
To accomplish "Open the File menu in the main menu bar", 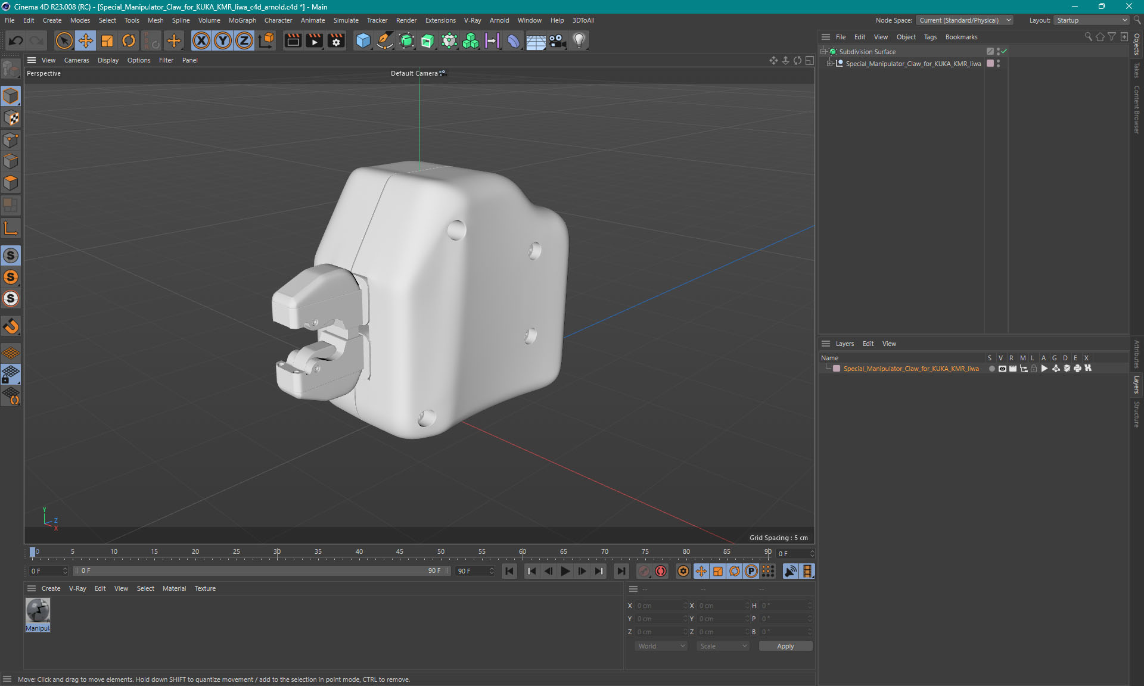I will pos(10,20).
